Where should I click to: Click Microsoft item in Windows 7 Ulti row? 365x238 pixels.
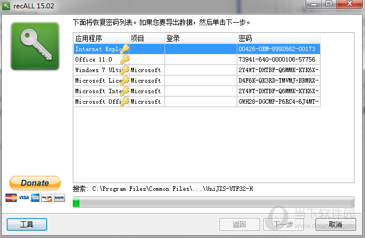pyautogui.click(x=146, y=70)
